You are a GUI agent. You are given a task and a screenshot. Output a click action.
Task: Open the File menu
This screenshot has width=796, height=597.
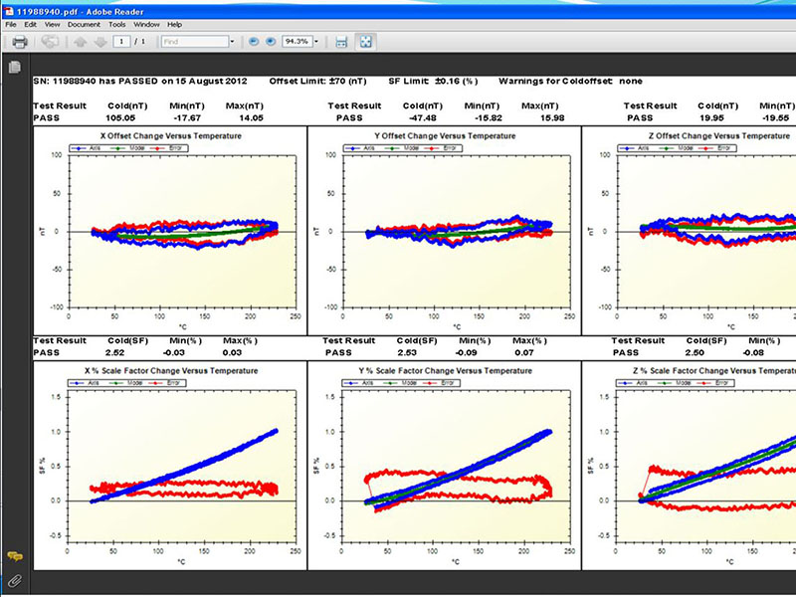click(x=11, y=24)
